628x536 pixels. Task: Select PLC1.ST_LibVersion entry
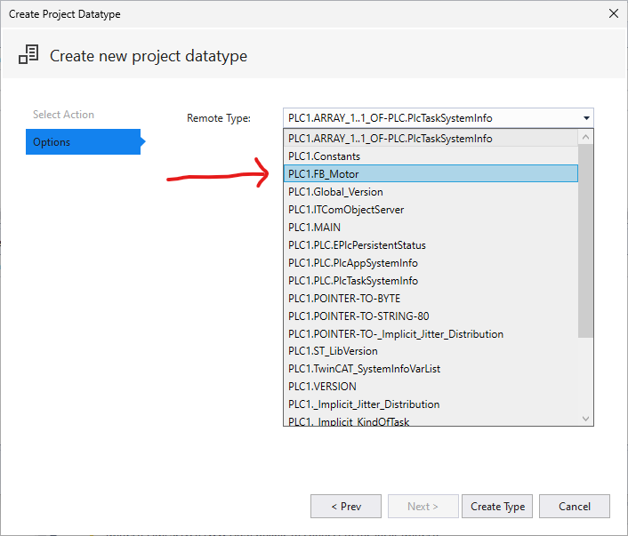tap(431, 351)
